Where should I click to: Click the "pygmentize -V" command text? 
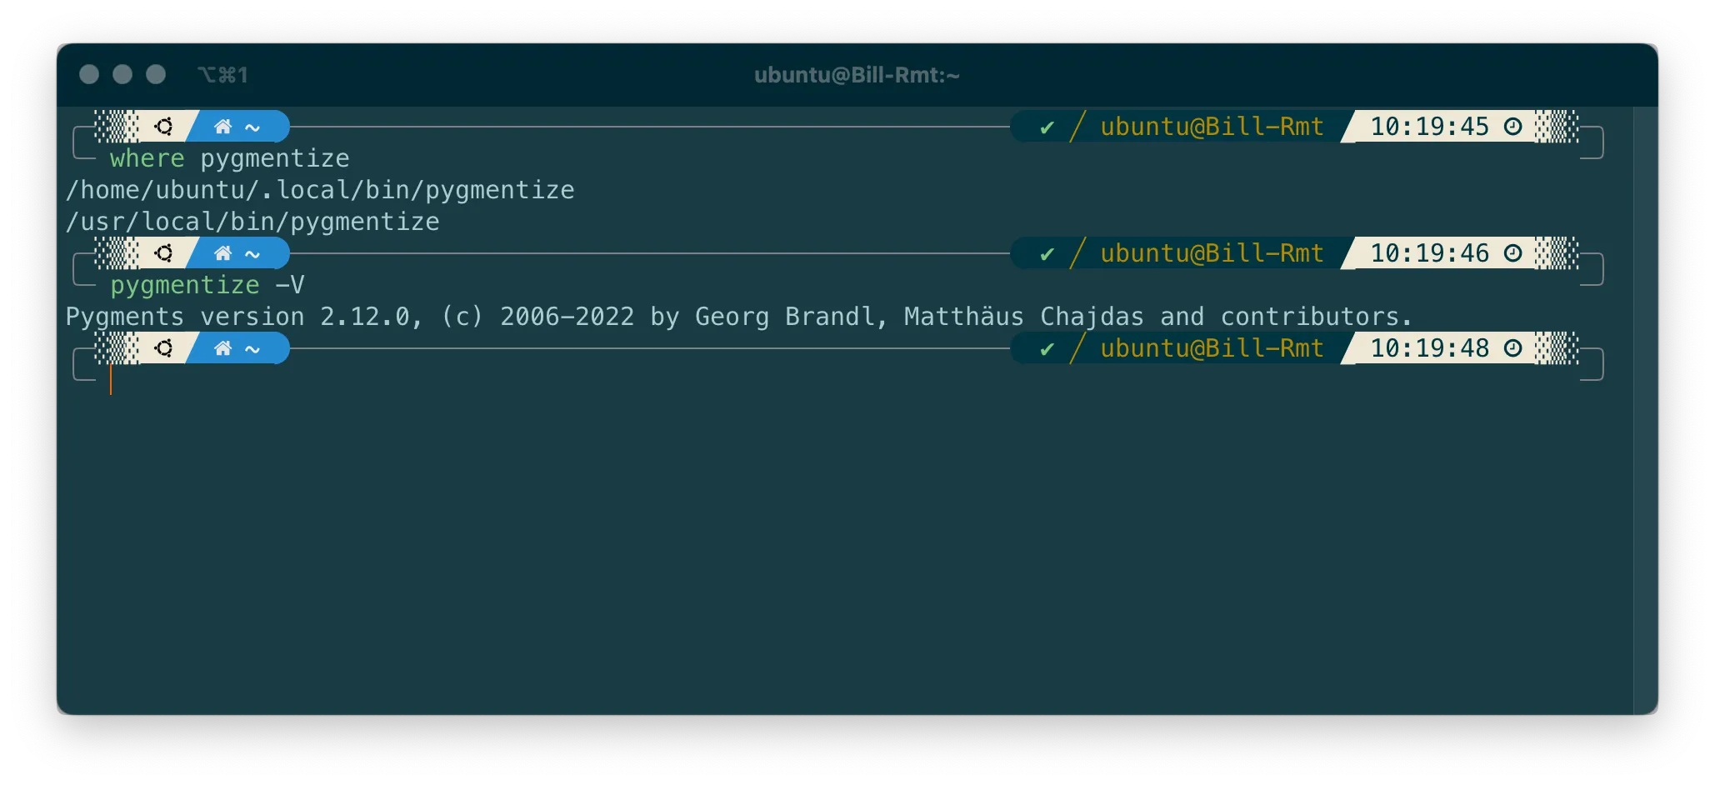(x=207, y=285)
